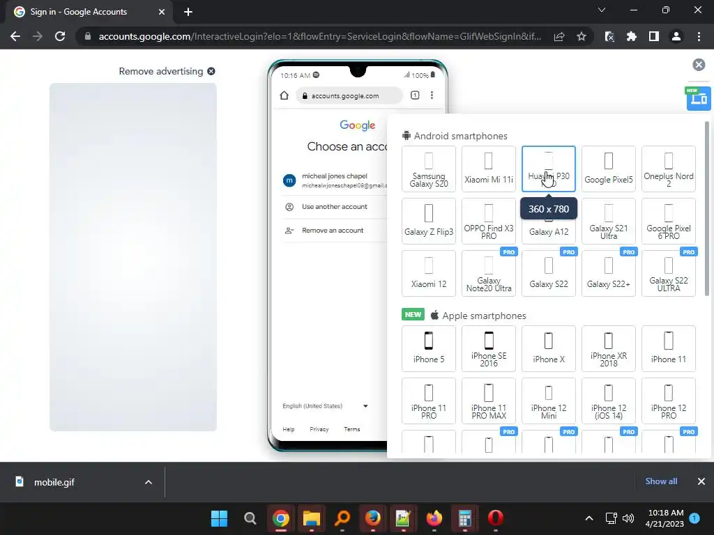Viewport: 714px width, 535px height.
Task: Close the downloads bar
Action: pos(701,481)
